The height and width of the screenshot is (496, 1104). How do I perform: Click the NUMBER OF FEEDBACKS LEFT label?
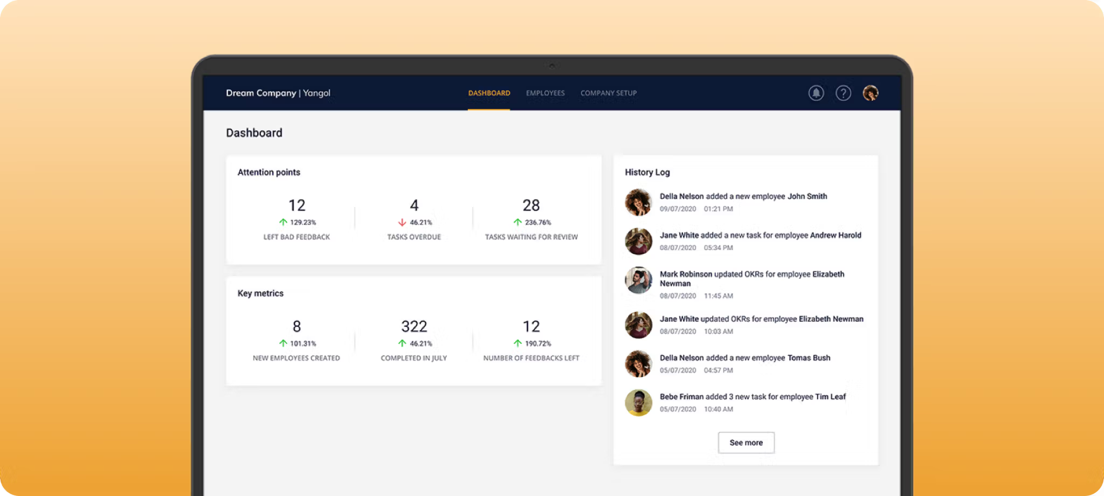click(532, 359)
